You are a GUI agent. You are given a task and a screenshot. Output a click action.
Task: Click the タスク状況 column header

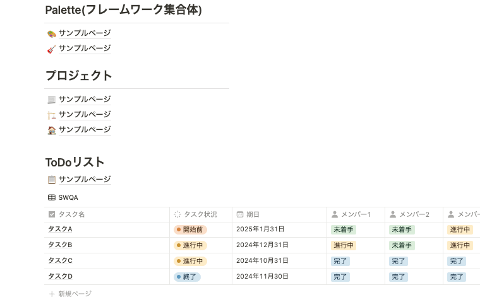click(200, 214)
